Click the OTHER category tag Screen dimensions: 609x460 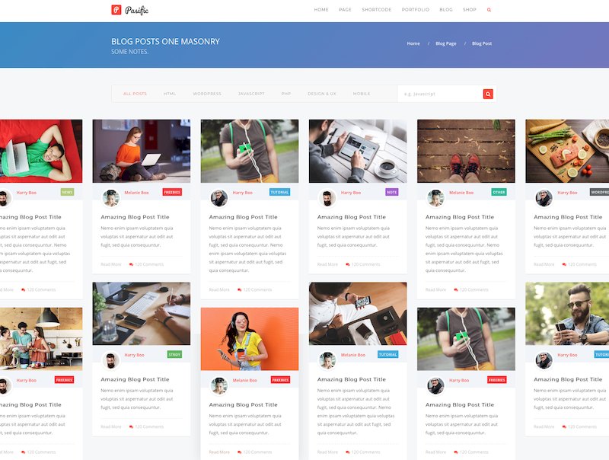[x=499, y=193]
